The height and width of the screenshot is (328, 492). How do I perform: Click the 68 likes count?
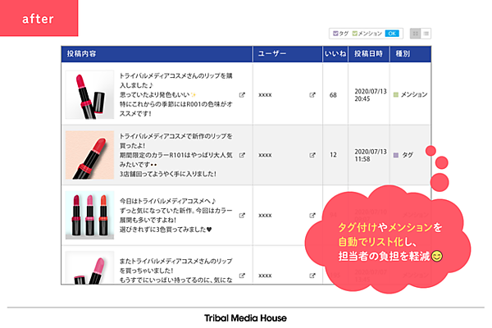click(x=333, y=95)
